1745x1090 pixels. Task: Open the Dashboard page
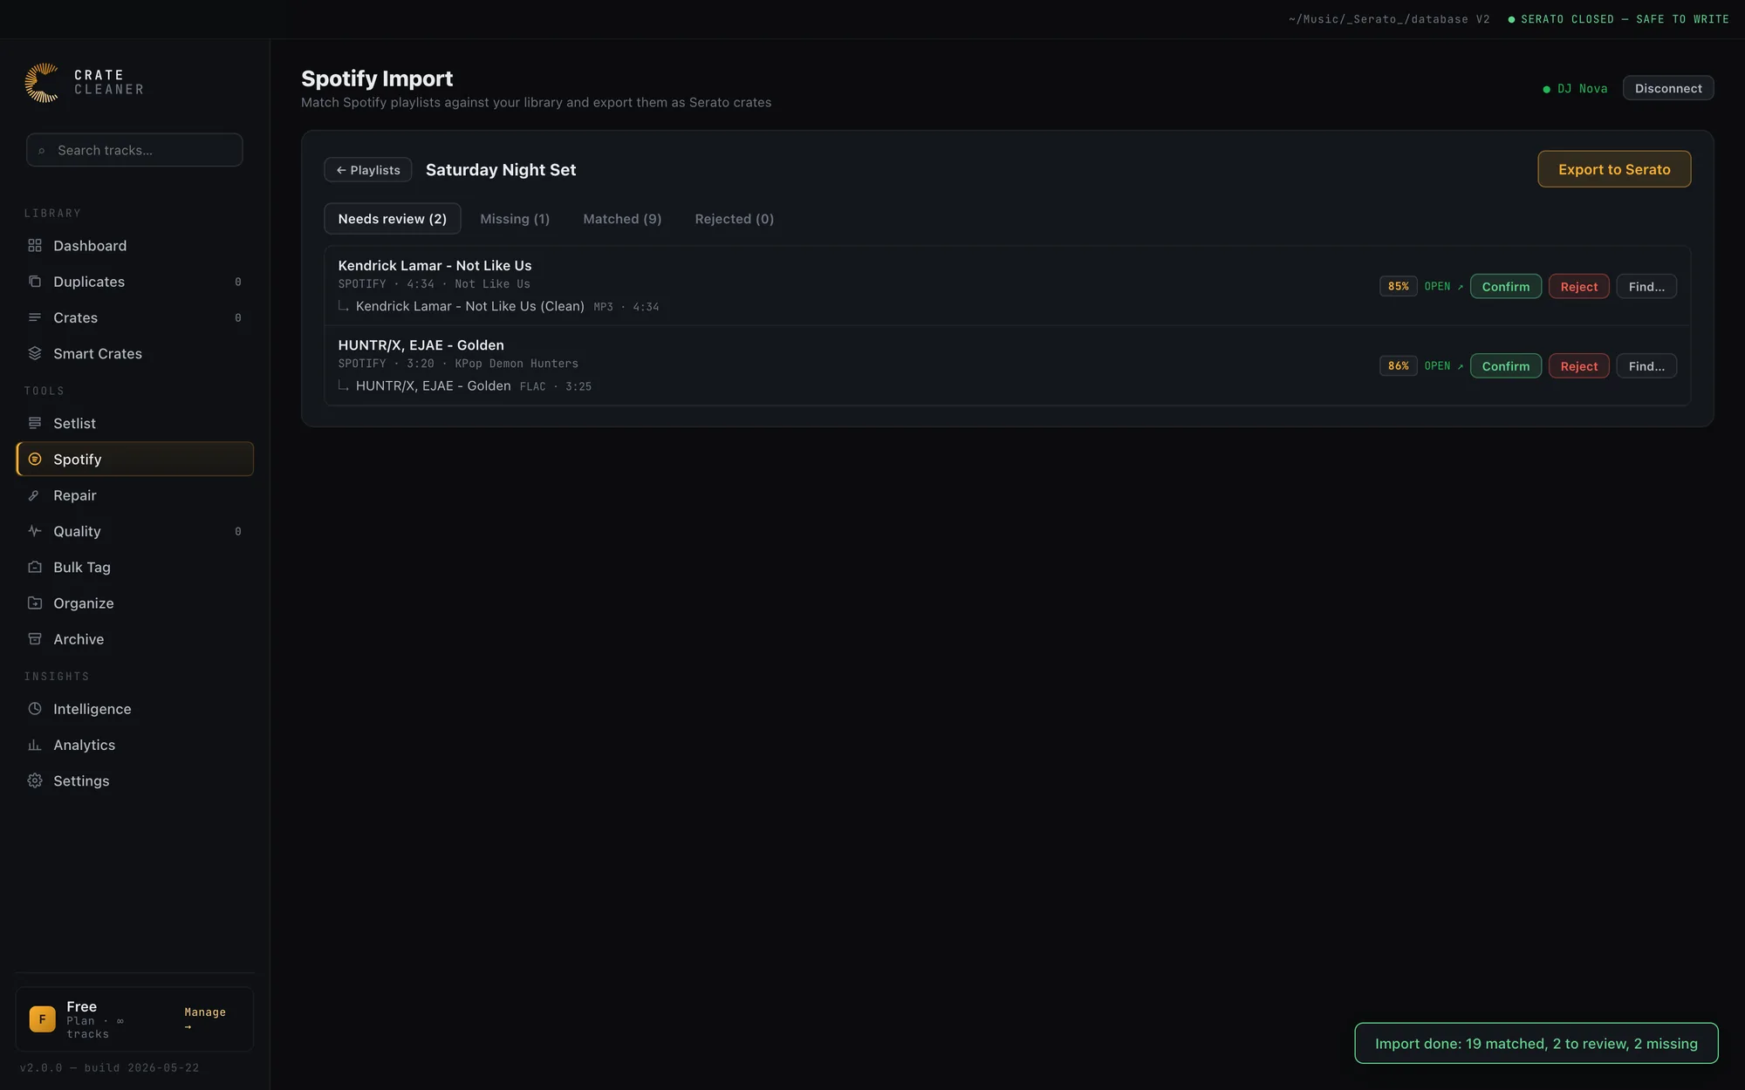(134, 246)
